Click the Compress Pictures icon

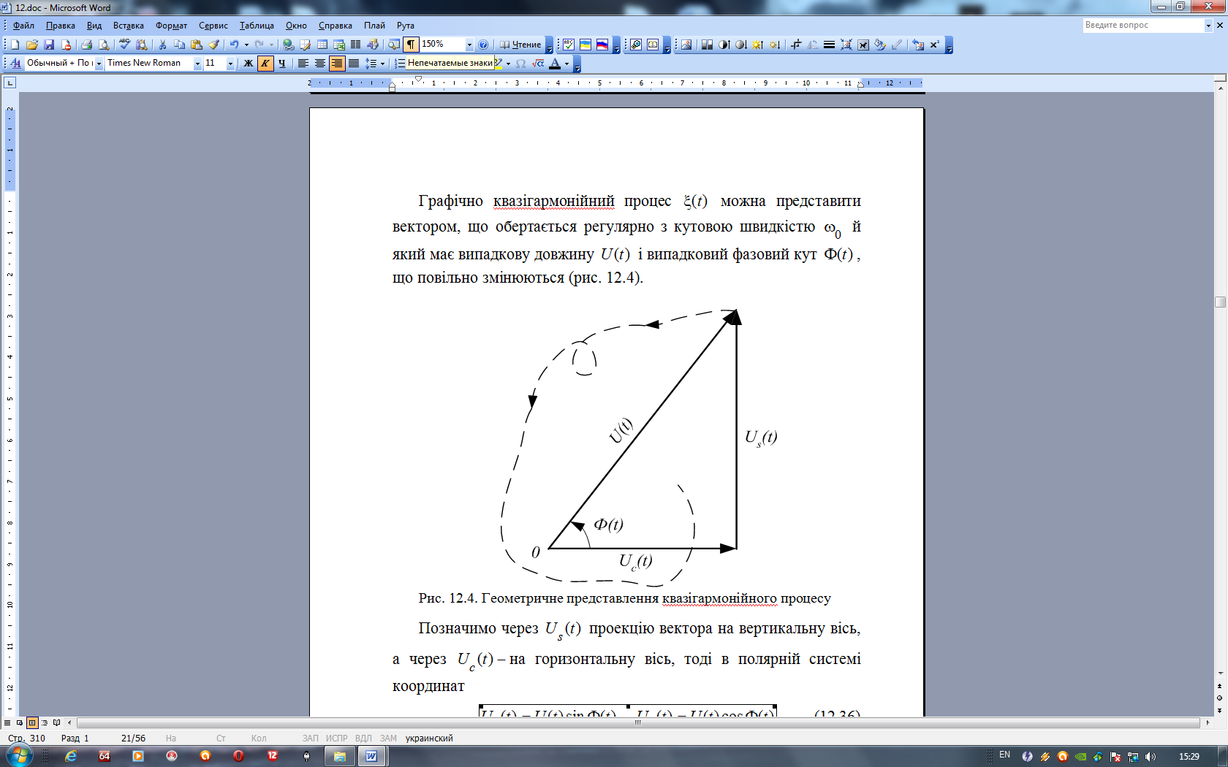tap(846, 45)
